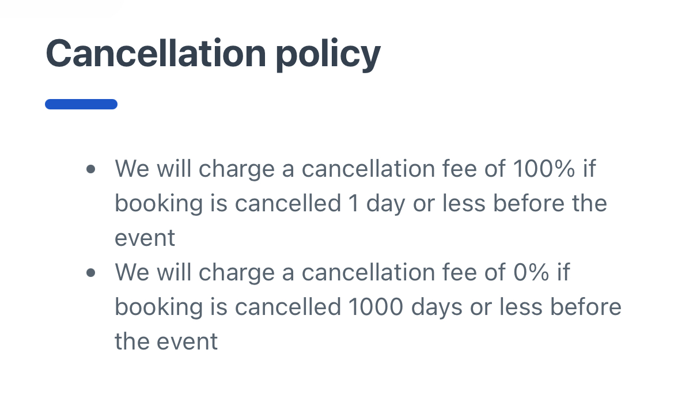
Task: Click the word "Cancellation" in the heading
Action: tap(156, 55)
